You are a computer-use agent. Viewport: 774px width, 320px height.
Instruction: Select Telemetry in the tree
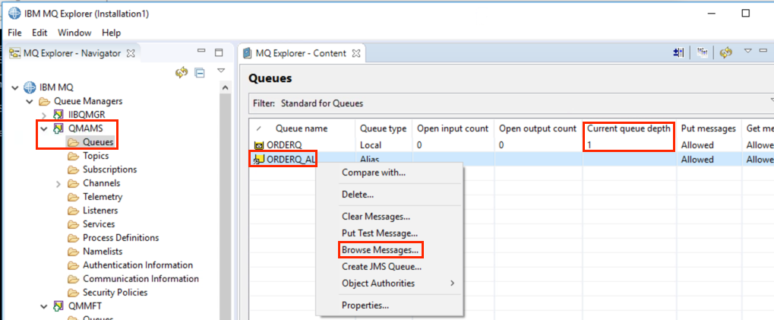pyautogui.click(x=103, y=197)
